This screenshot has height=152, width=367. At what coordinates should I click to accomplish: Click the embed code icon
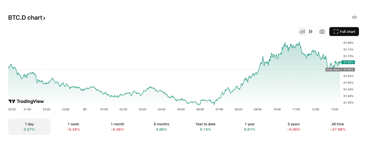(x=354, y=17)
